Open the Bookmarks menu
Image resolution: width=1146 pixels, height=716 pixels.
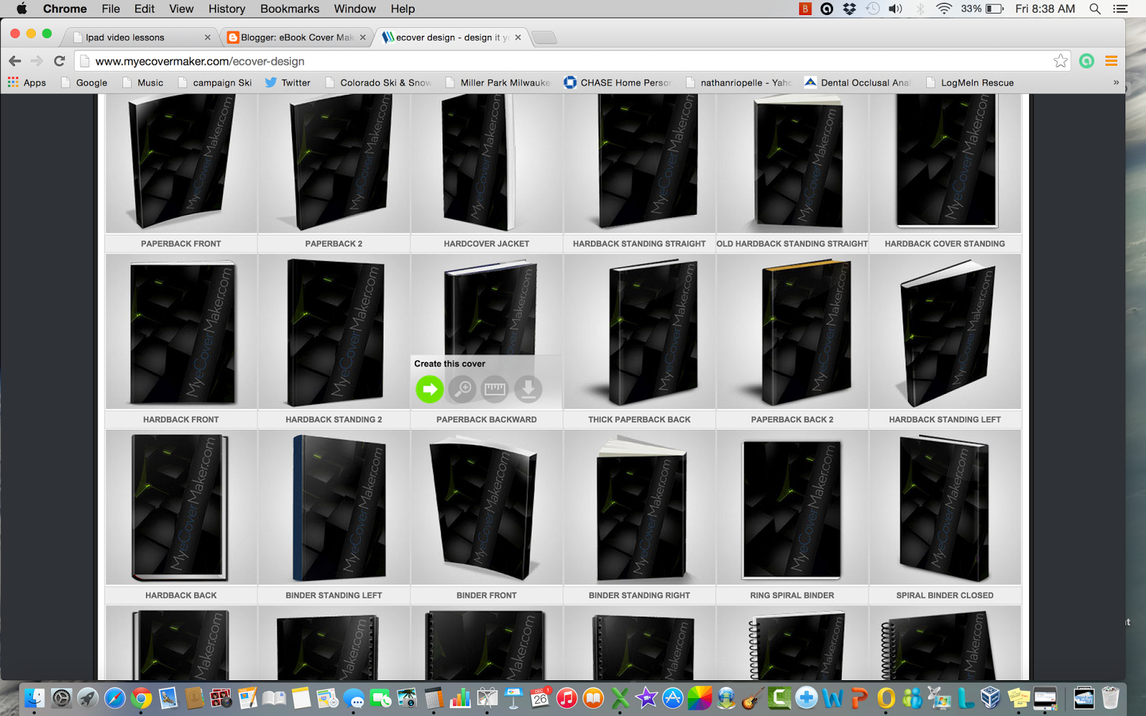tap(290, 9)
